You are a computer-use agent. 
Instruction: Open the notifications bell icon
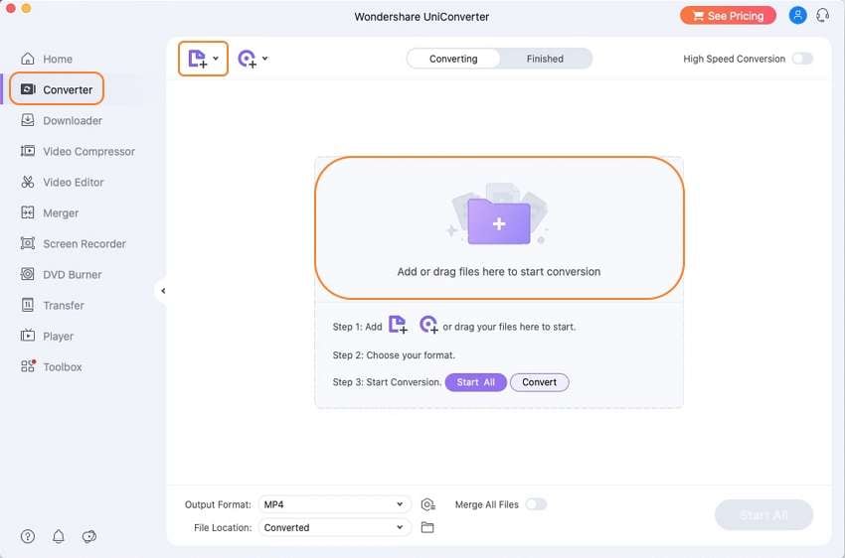[59, 536]
